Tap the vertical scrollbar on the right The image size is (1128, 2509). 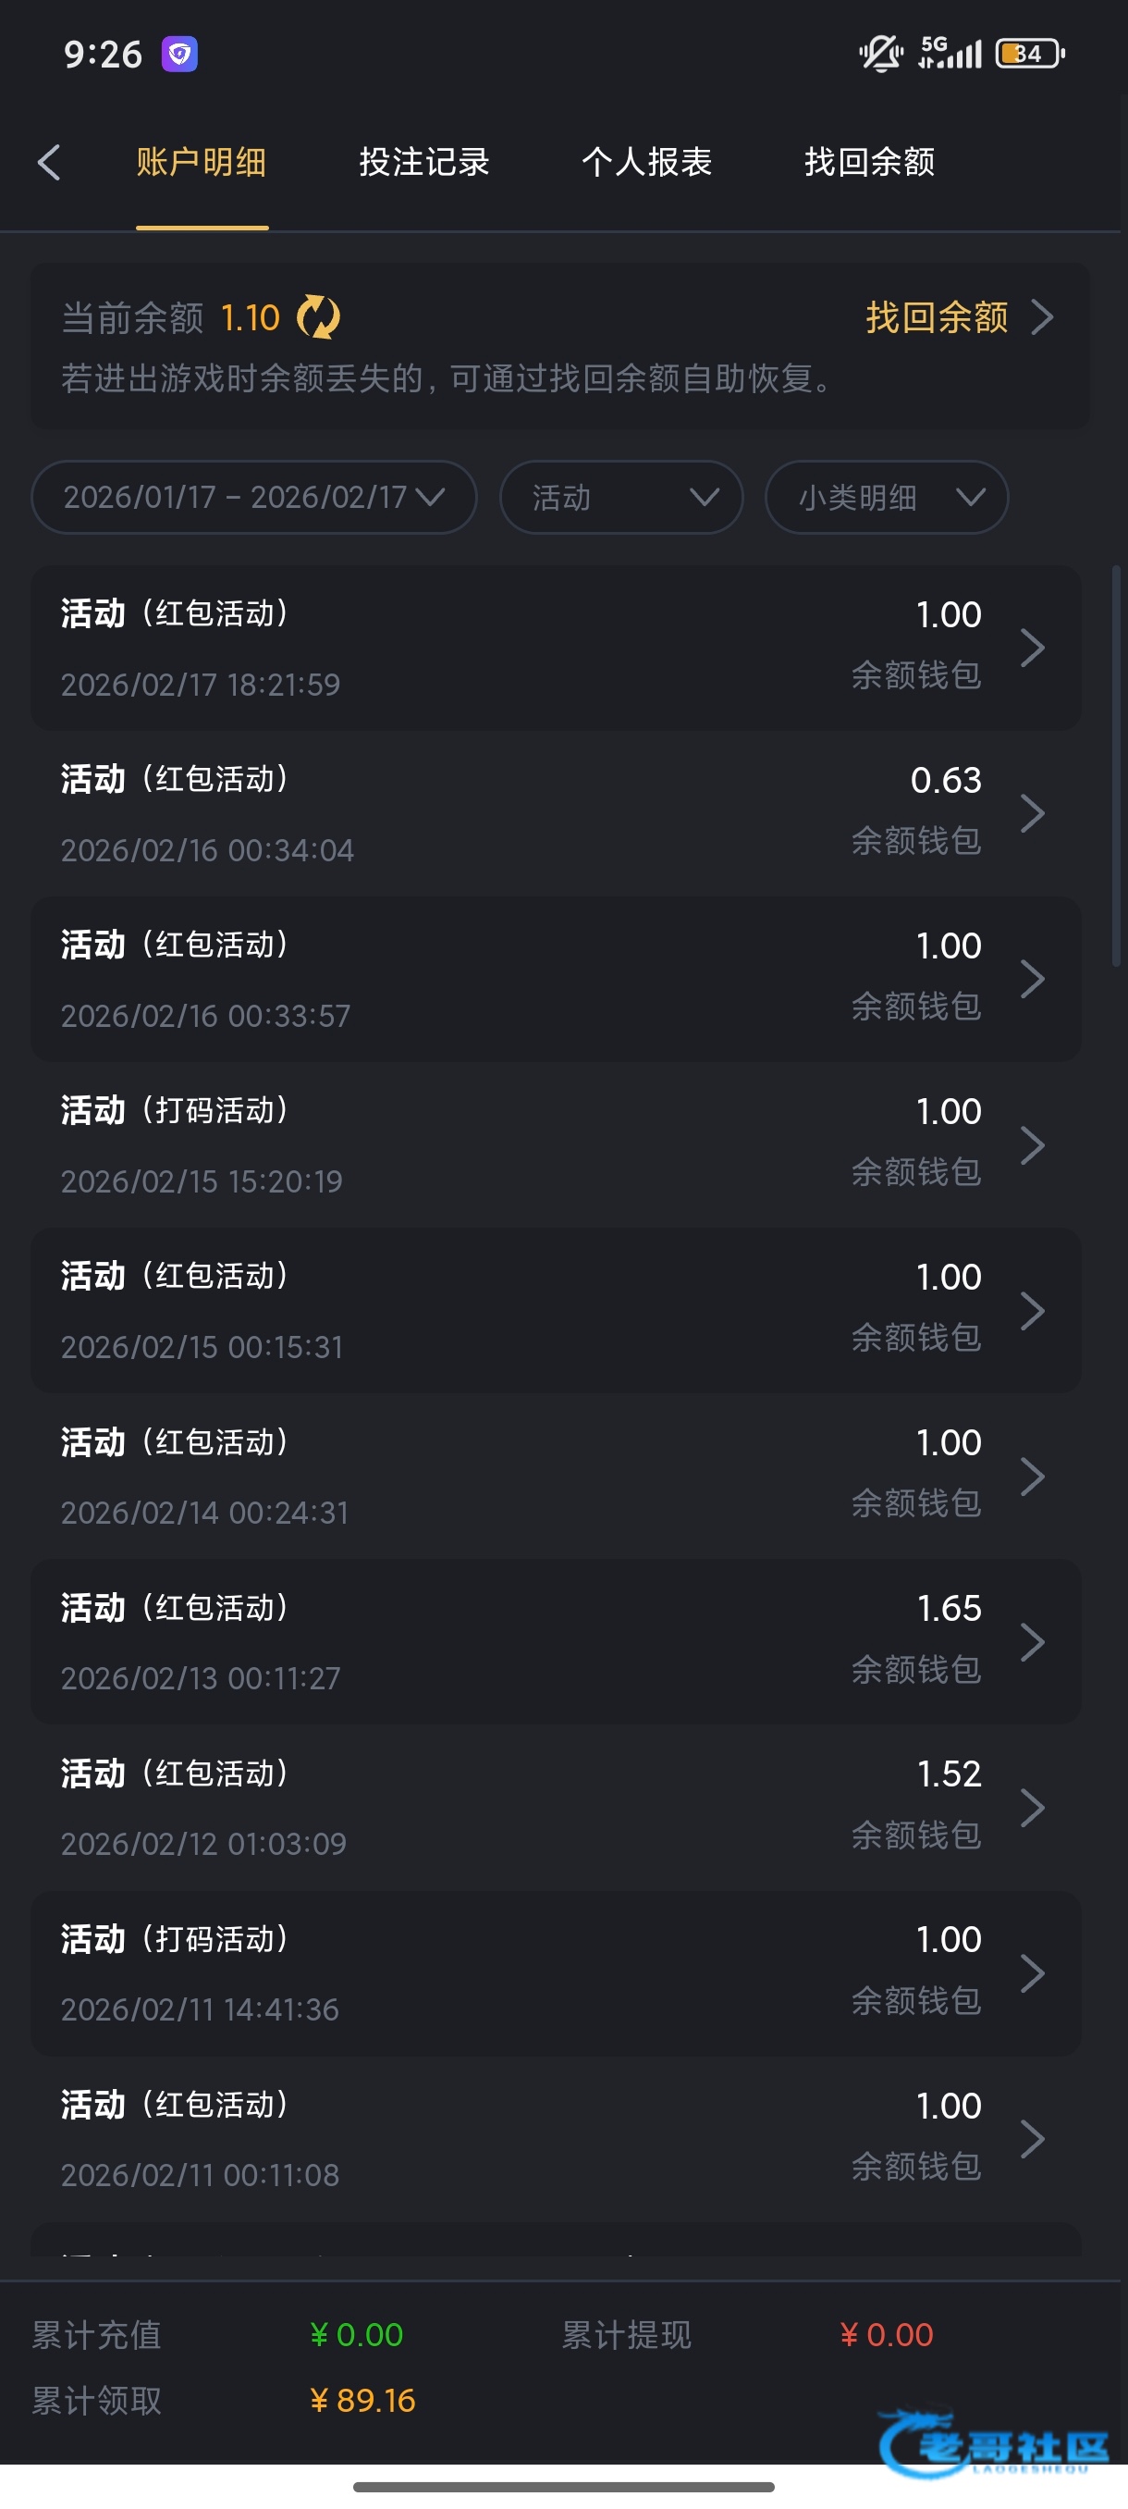[x=1115, y=765]
